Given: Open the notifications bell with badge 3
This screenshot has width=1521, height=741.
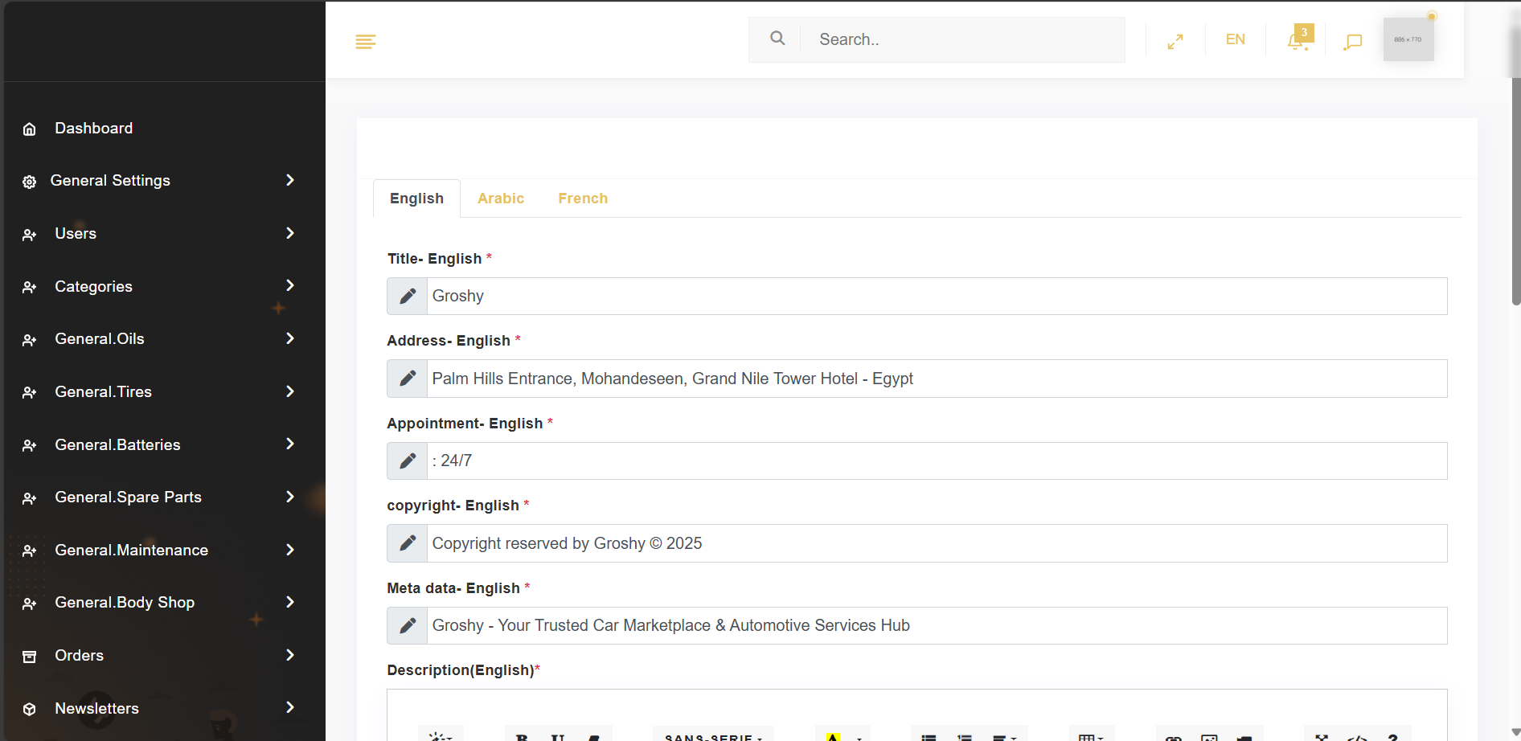Looking at the screenshot, I should click(x=1298, y=40).
